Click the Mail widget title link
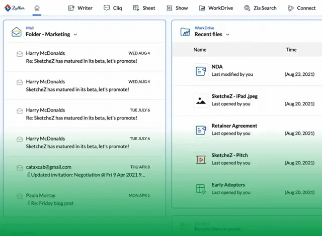Image resolution: width=322 pixels, height=236 pixels. tap(30, 28)
